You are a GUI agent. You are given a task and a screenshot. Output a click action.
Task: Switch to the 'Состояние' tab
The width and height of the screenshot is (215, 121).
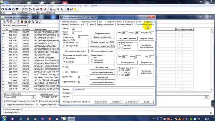pyautogui.click(x=74, y=25)
